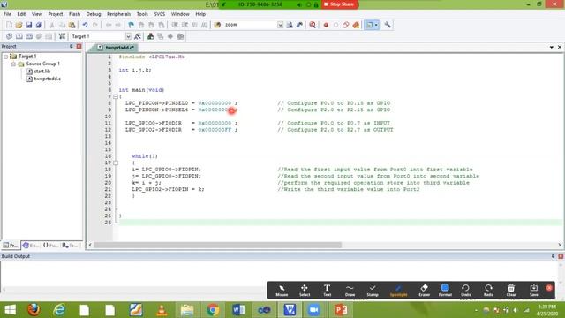Close the Build Output panel
The height and width of the screenshot is (318, 565).
[x=561, y=256]
